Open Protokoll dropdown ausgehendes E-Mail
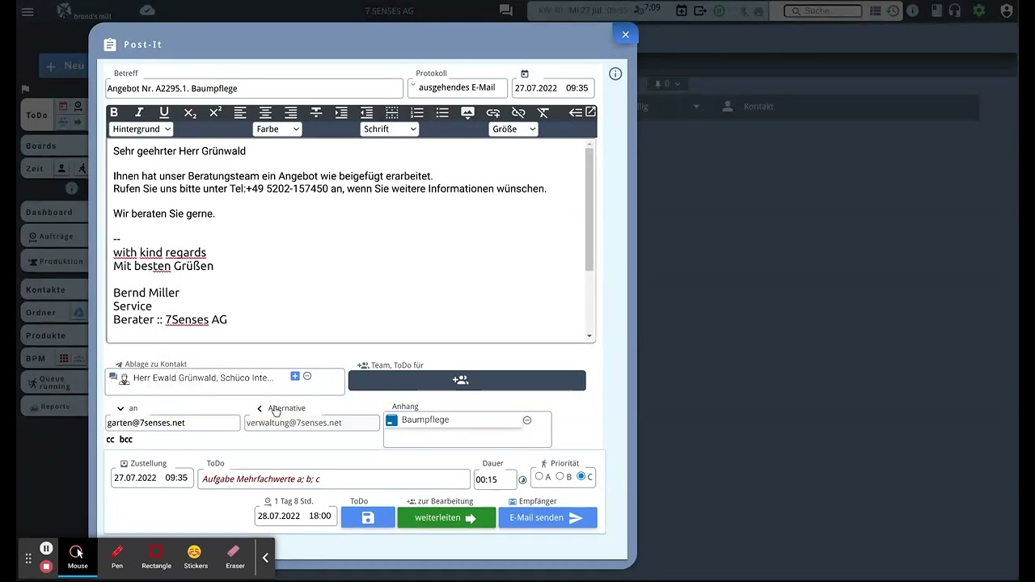This screenshot has width=1035, height=582. [458, 88]
